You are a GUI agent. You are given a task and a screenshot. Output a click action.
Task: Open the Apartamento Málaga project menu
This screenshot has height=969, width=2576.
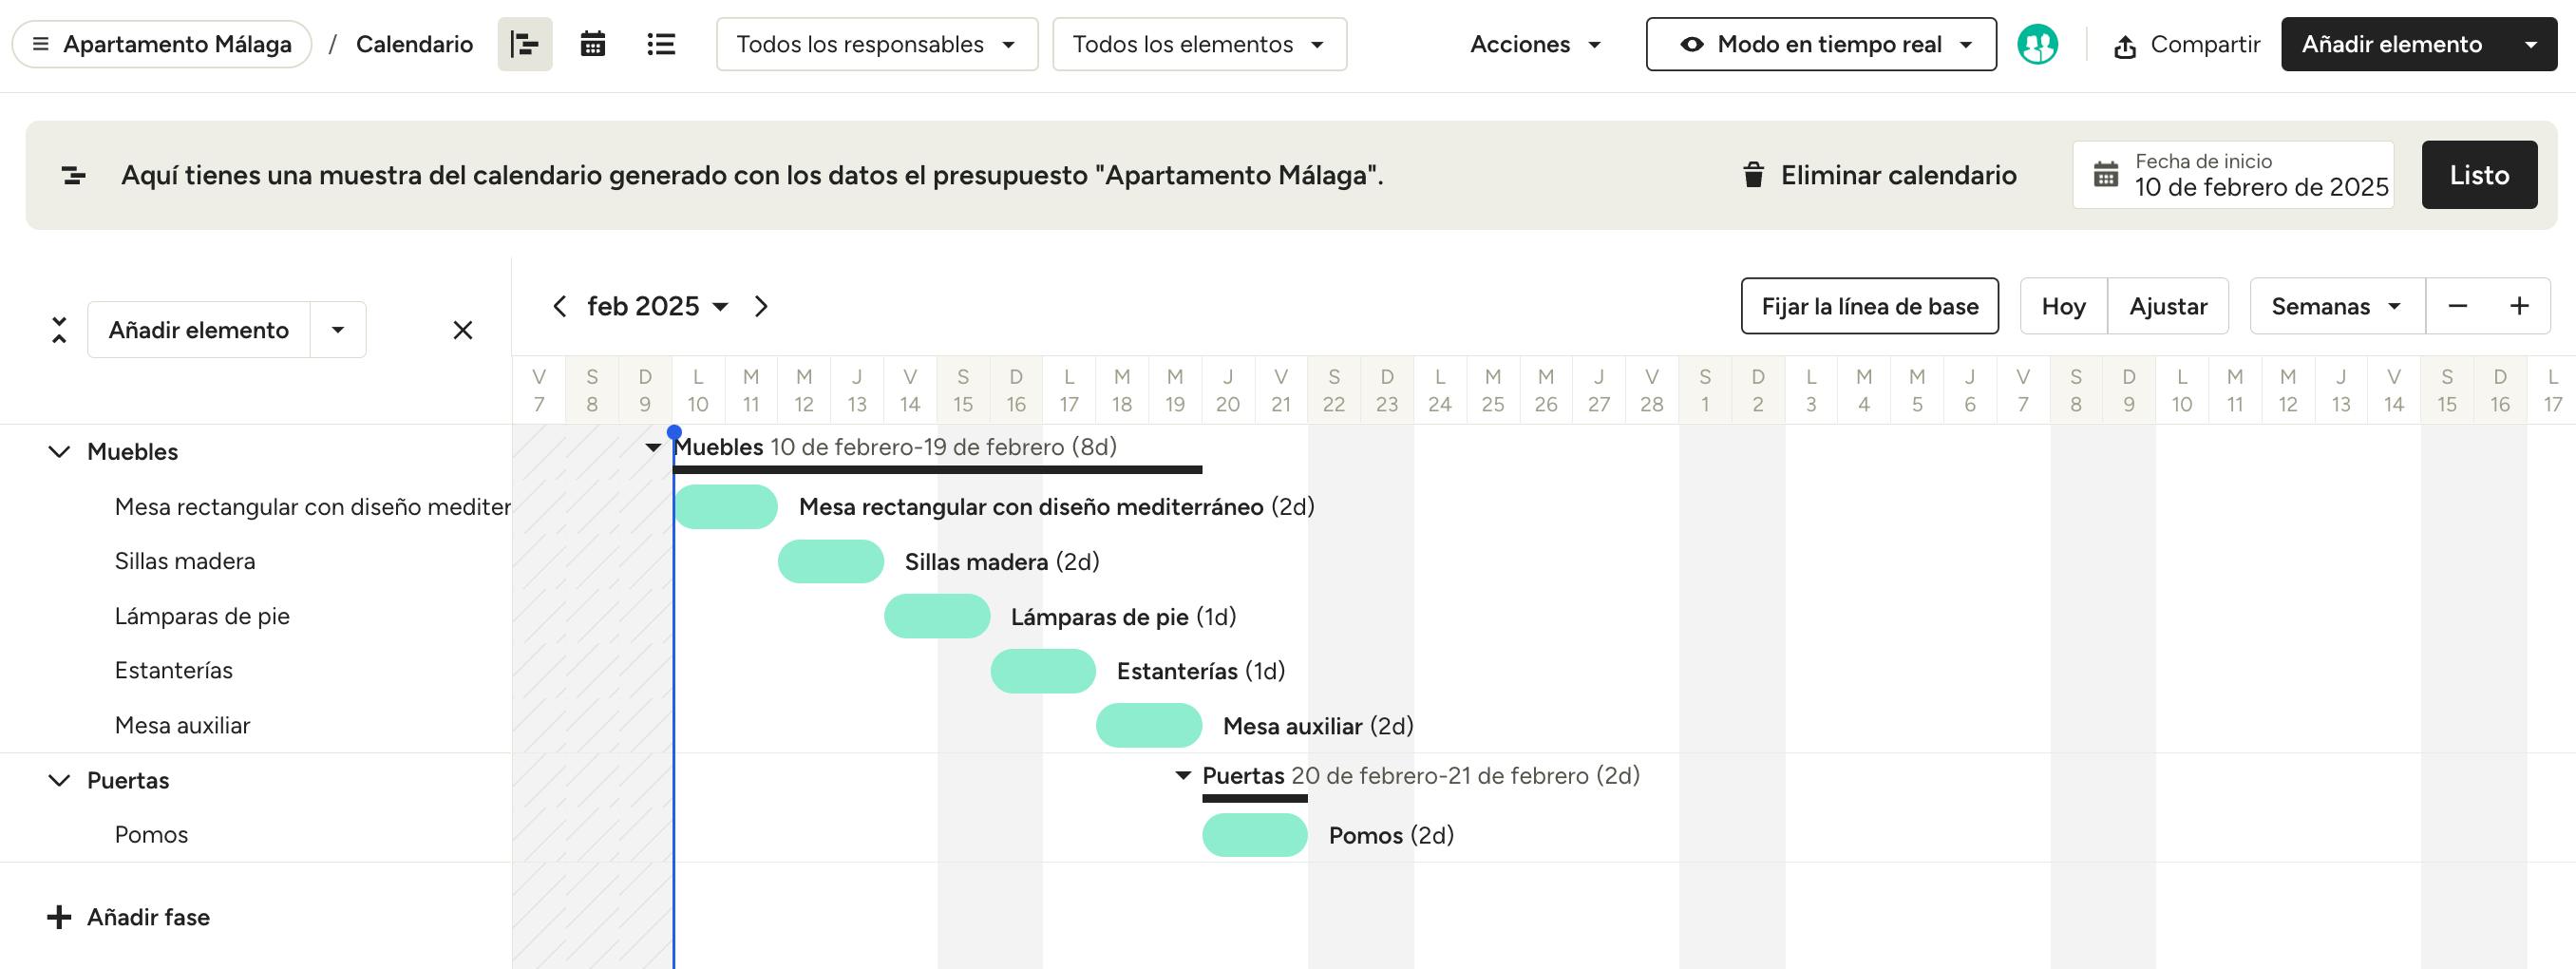tap(162, 44)
